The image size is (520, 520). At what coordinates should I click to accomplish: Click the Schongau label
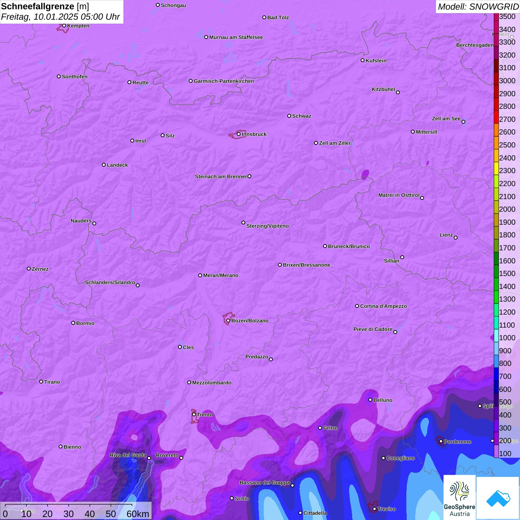(x=173, y=5)
